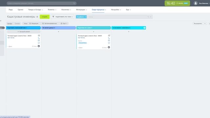Open the responsible person avatar on the first column card

pyautogui.click(x=39, y=46)
